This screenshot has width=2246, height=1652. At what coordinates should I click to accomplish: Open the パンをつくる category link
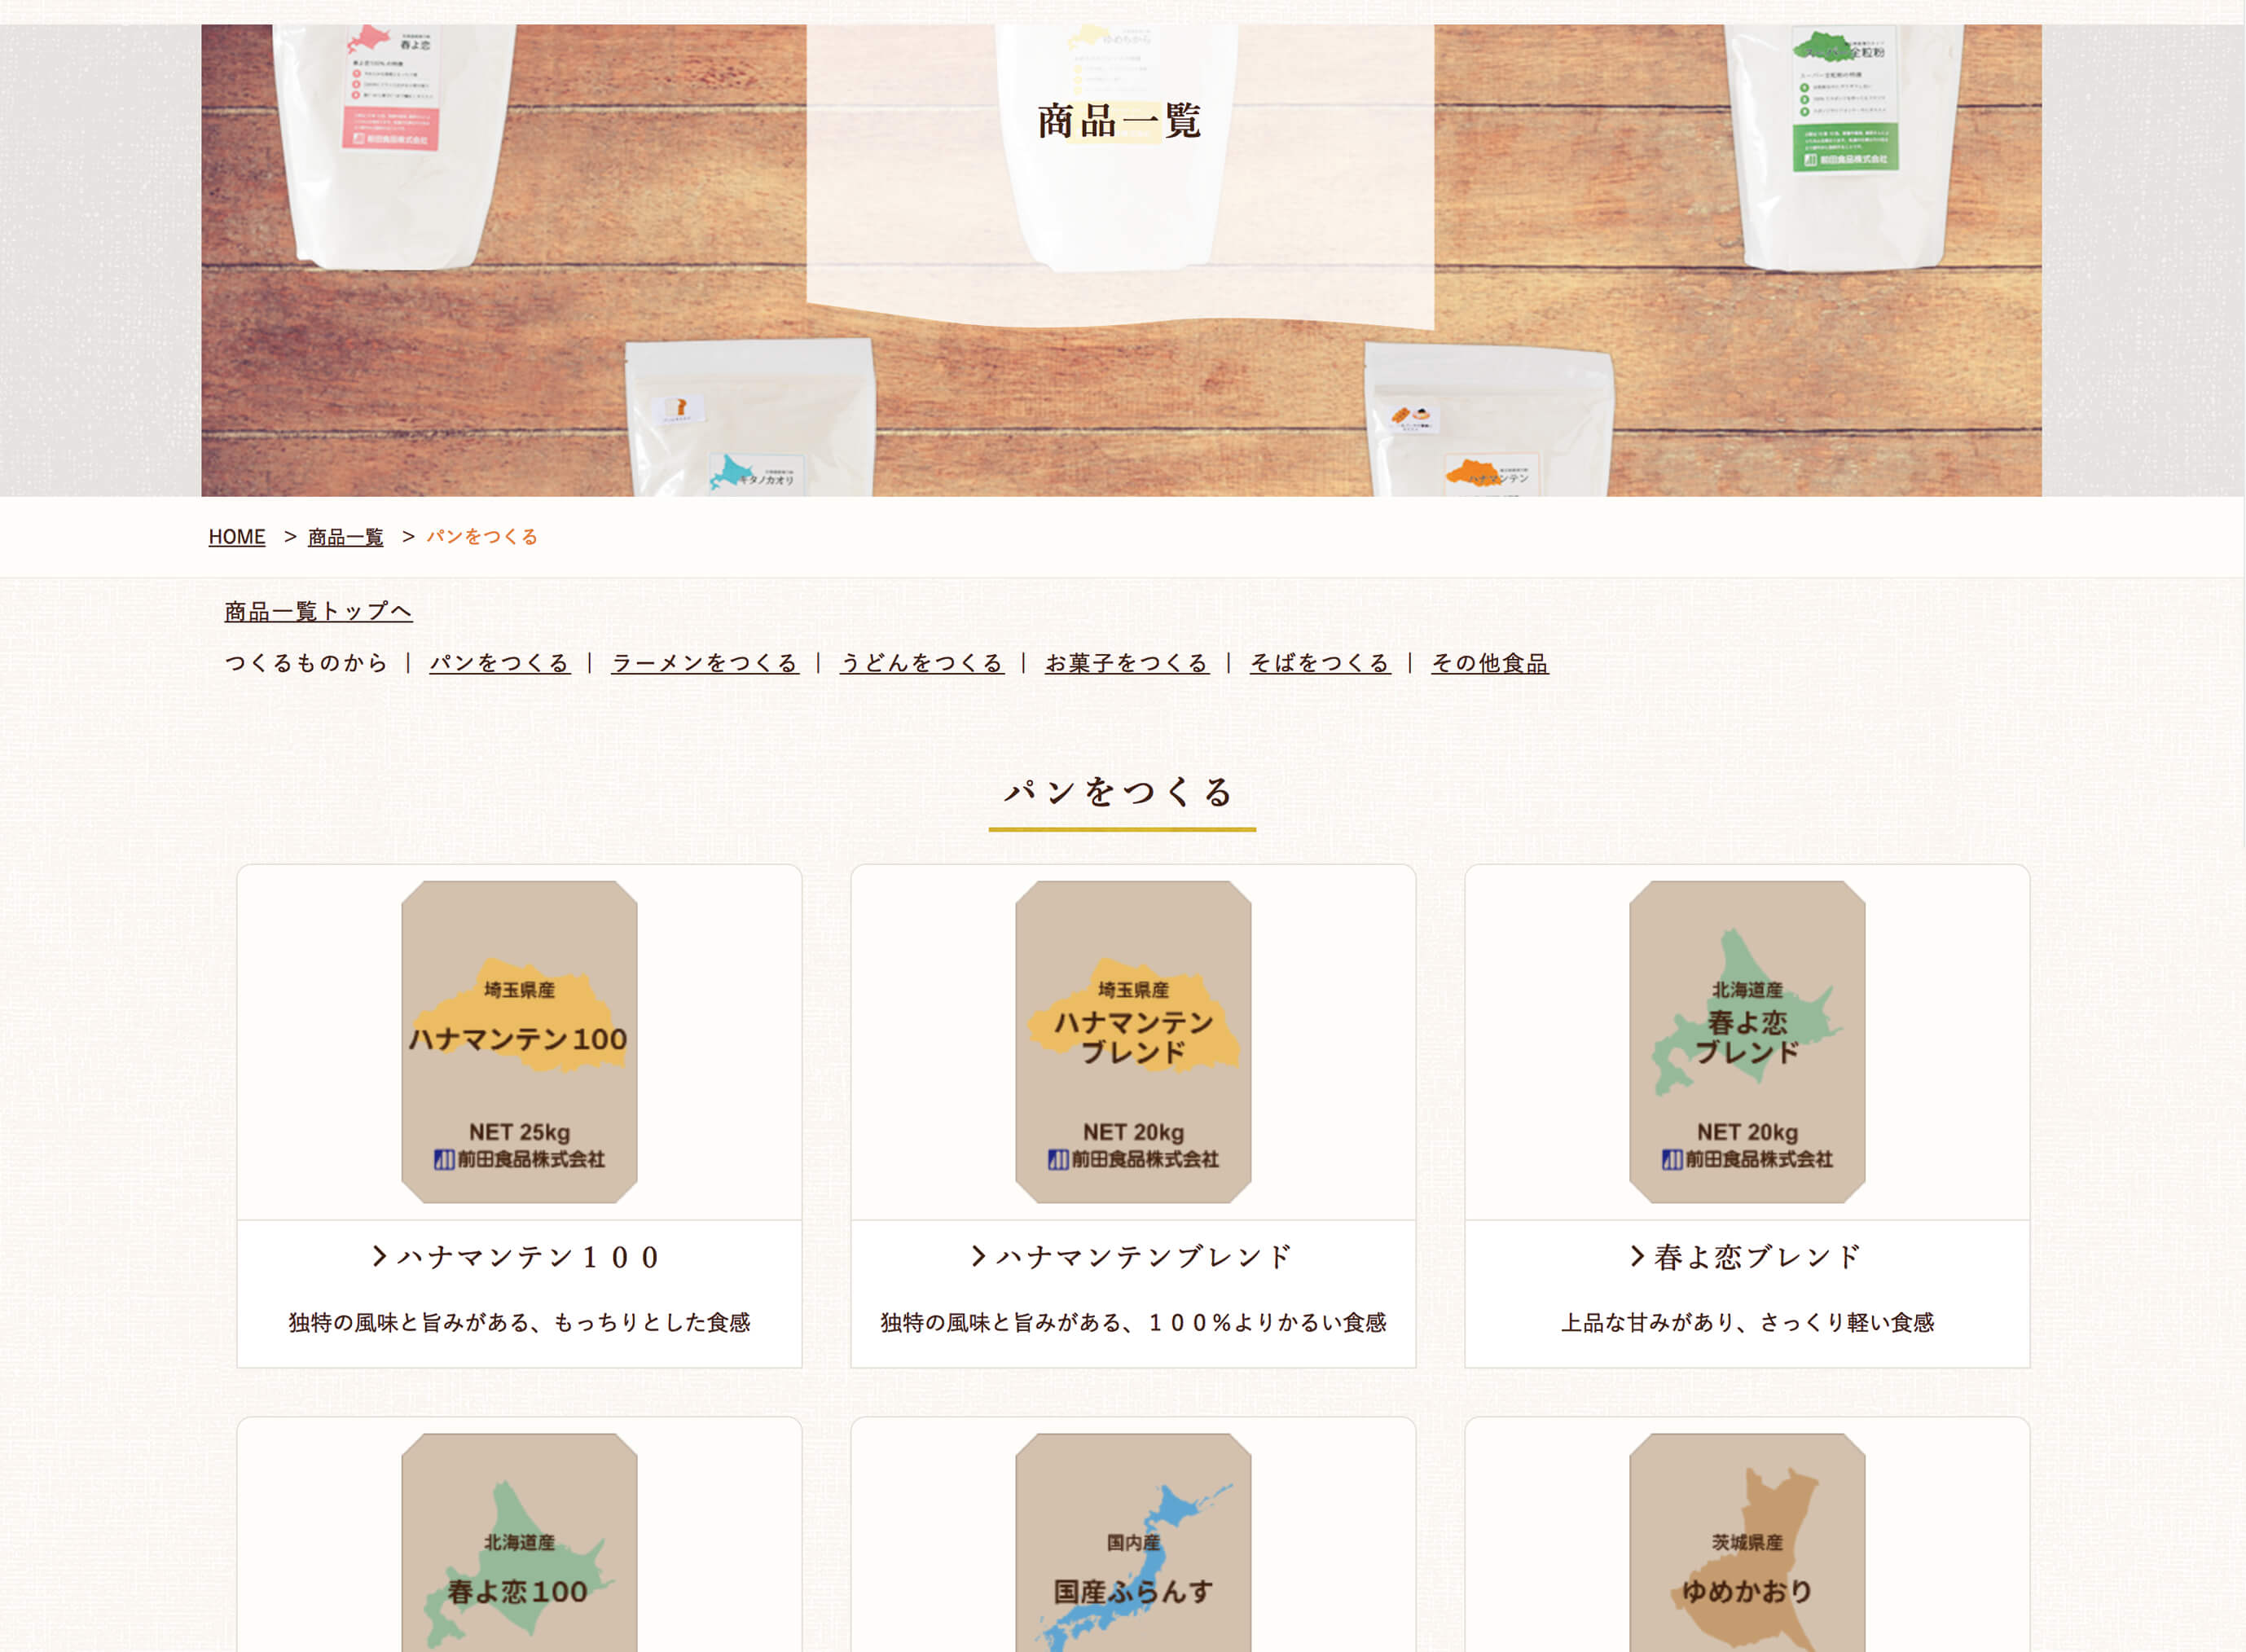click(500, 663)
